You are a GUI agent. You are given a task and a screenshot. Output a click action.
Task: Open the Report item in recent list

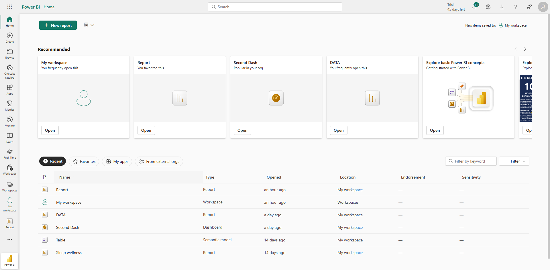click(x=62, y=190)
